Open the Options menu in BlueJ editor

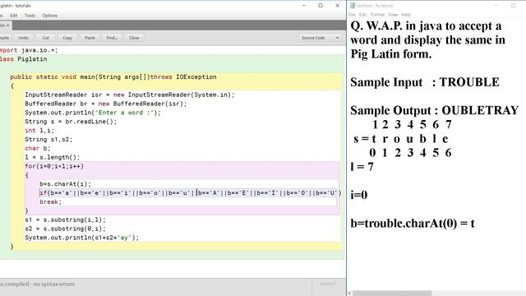pos(49,16)
